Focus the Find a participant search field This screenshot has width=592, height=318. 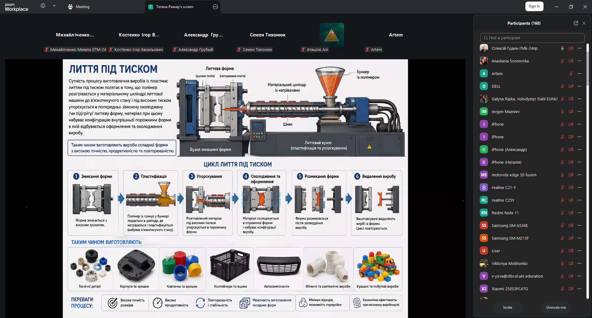[x=532, y=38]
